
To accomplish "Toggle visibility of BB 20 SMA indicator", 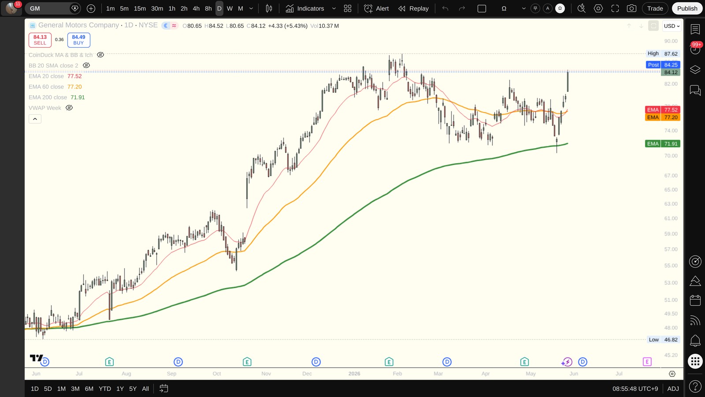I will (86, 66).
